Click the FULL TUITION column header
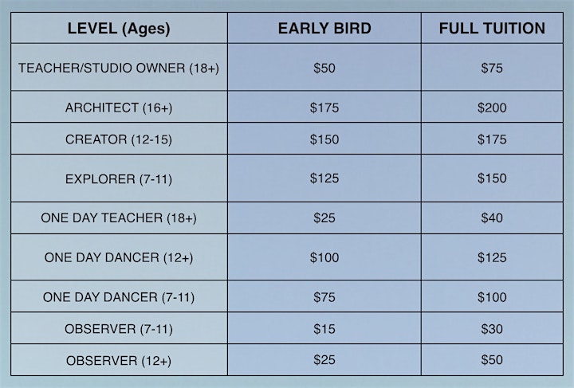 [x=492, y=28]
